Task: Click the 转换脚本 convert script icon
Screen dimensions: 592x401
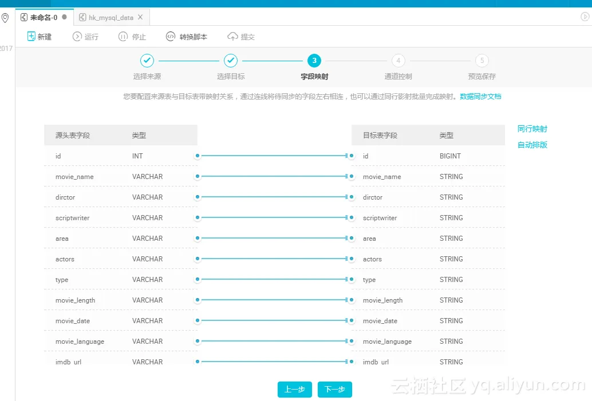Action: point(171,37)
